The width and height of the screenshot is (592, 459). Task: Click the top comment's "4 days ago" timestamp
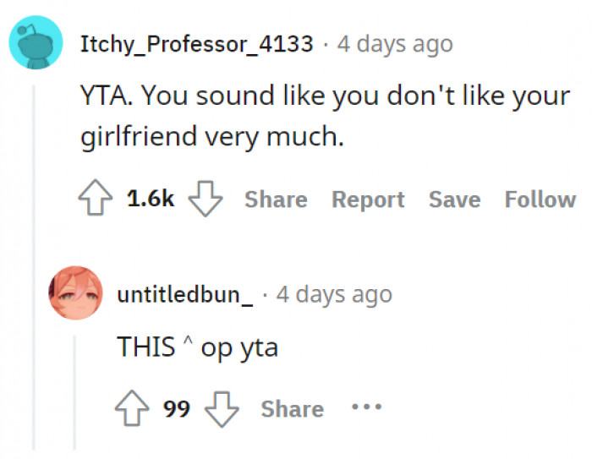395,43
